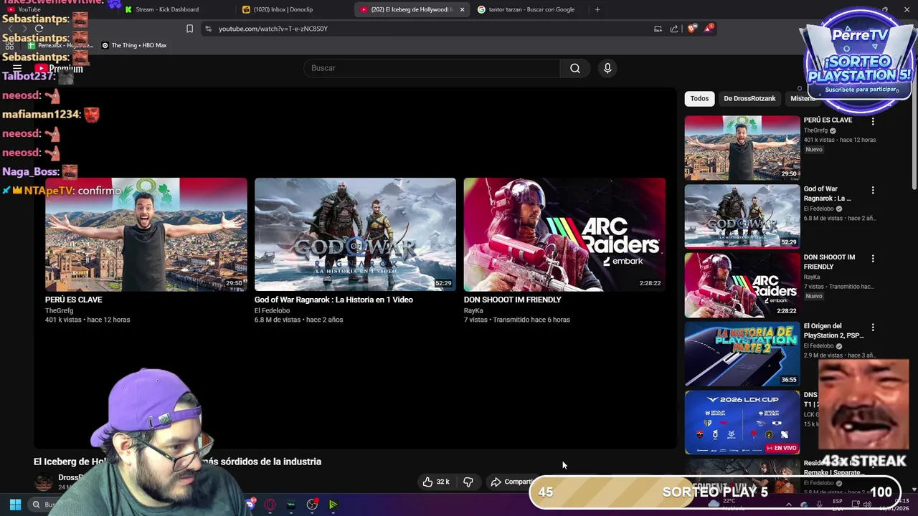The height and width of the screenshot is (516, 918).
Task: Open God of War Ragnarok sidebar thumbnail
Action: [x=742, y=216]
